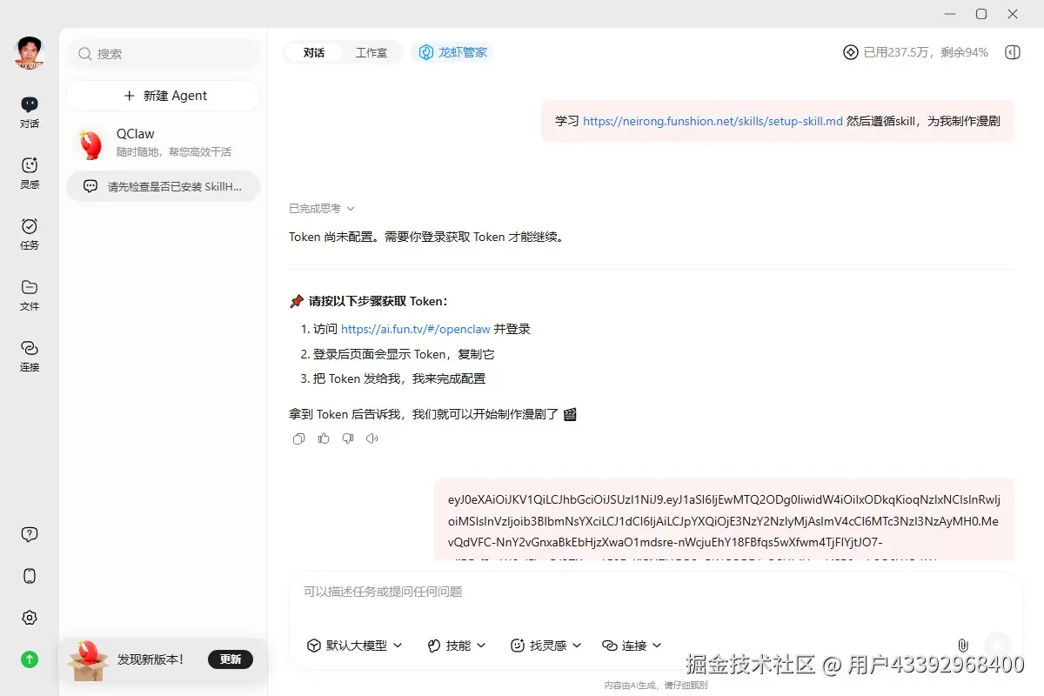Open the help question-mark icon

[x=30, y=534]
